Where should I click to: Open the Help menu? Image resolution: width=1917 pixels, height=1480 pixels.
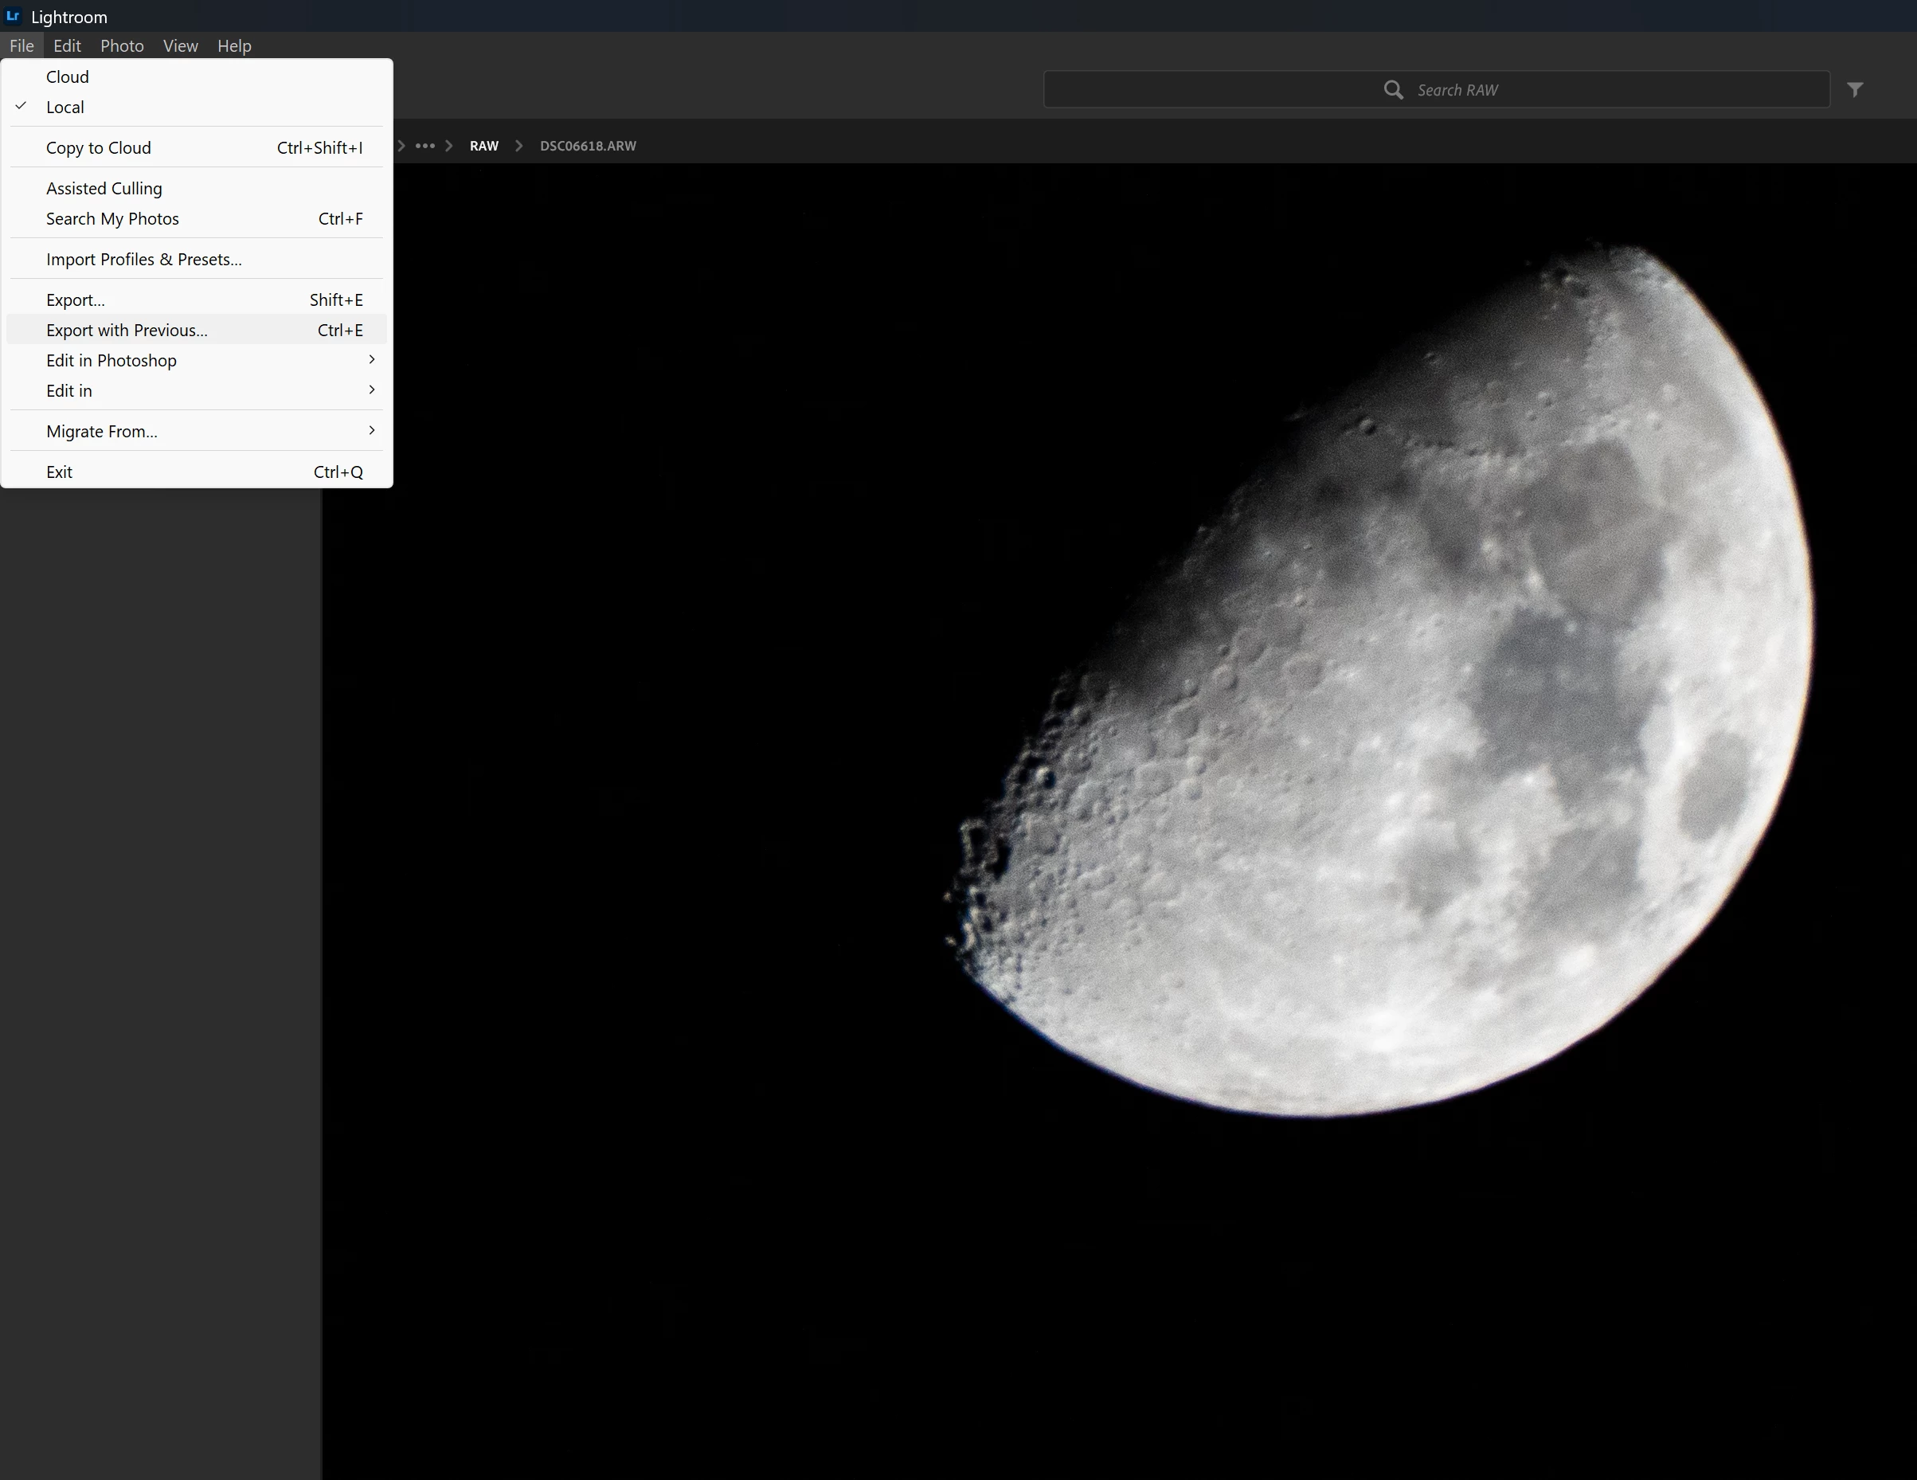(x=234, y=45)
